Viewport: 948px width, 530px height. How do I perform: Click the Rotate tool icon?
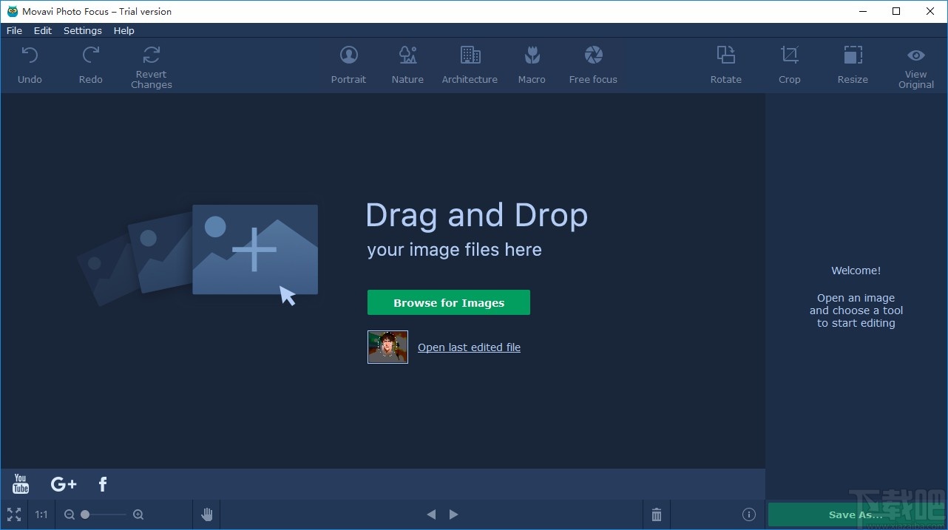pos(725,55)
